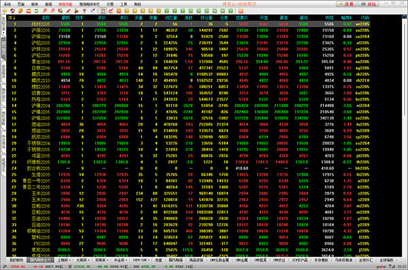Screen dimensions: 408x270
Task: Click the red pencil drawing icon
Action: coord(69,11)
